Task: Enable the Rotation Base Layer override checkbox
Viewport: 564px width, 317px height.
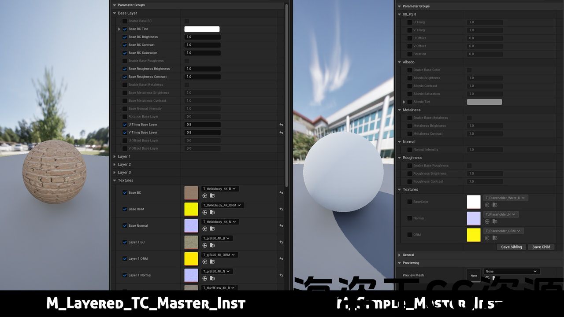Action: tap(125, 117)
